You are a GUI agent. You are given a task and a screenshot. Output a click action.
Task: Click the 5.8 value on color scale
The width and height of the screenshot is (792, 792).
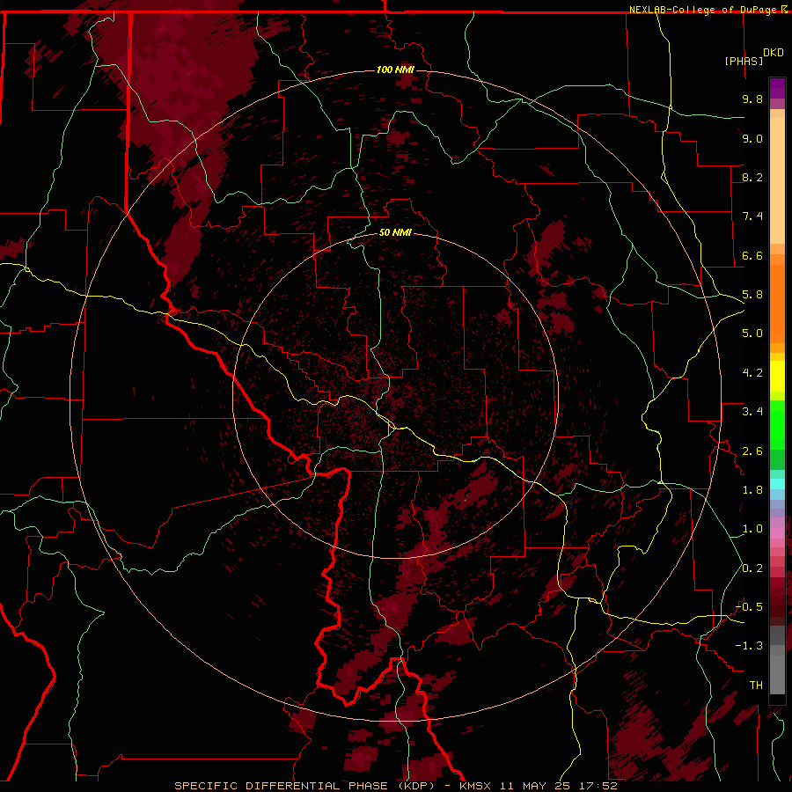tap(752, 295)
